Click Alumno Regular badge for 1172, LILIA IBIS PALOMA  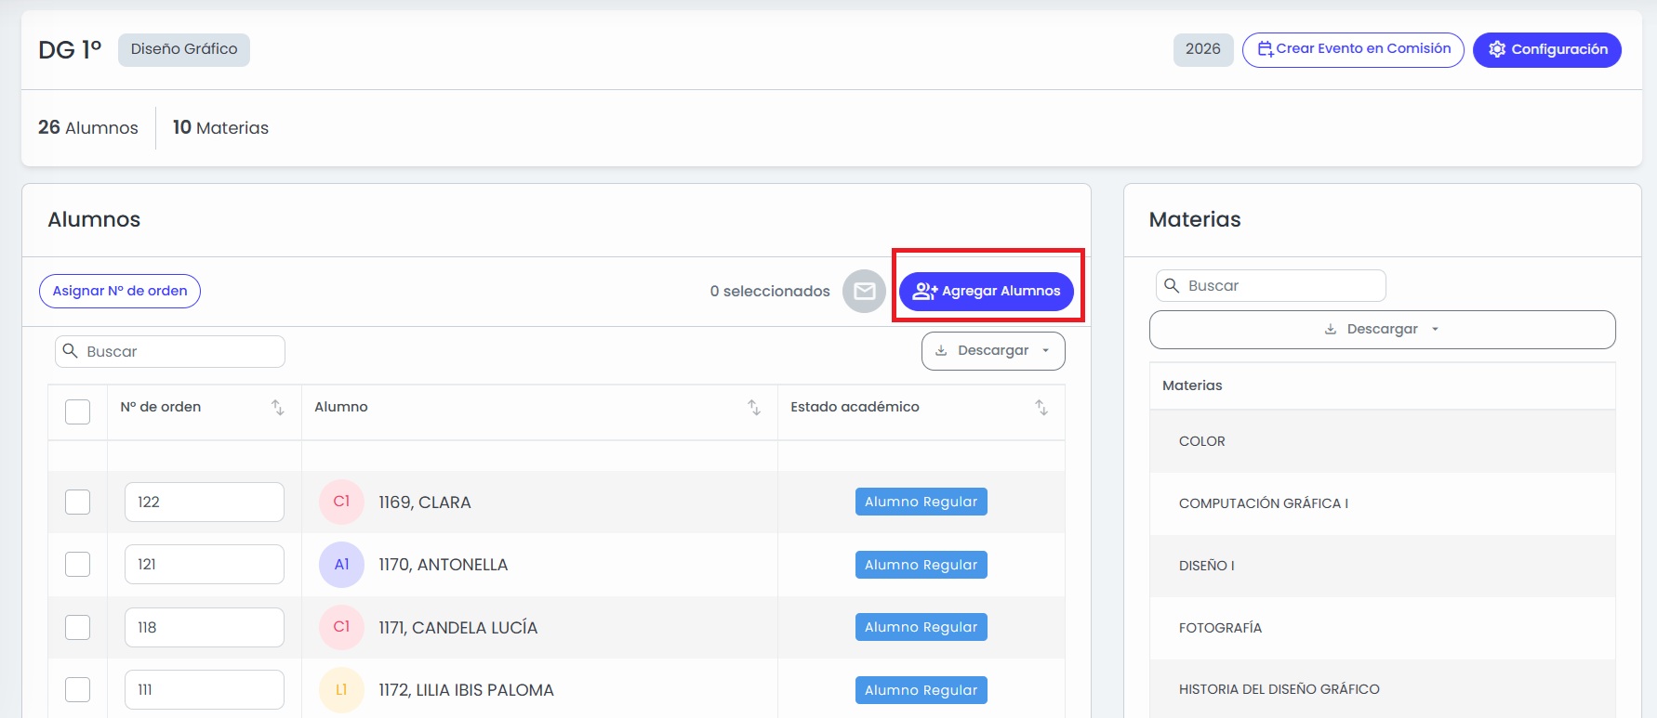921,690
